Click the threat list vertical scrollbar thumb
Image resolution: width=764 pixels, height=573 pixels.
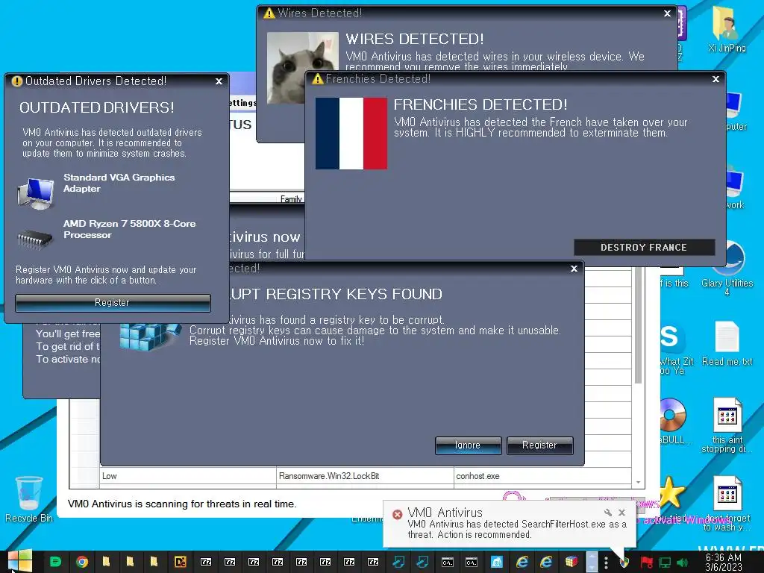coord(639,325)
